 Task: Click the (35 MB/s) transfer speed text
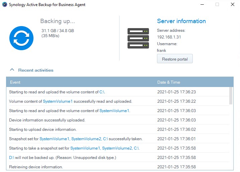pos(50,36)
